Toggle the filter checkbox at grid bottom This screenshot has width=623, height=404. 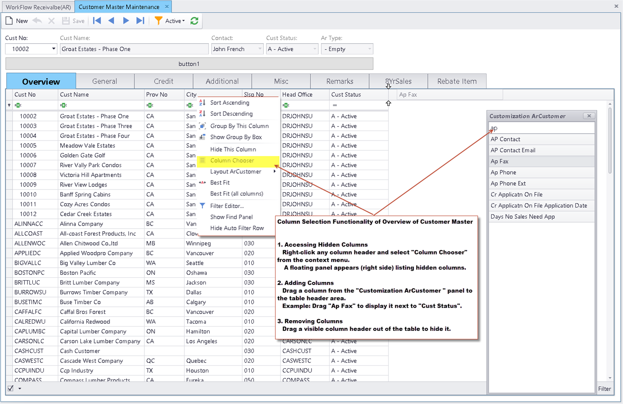pyautogui.click(x=11, y=388)
